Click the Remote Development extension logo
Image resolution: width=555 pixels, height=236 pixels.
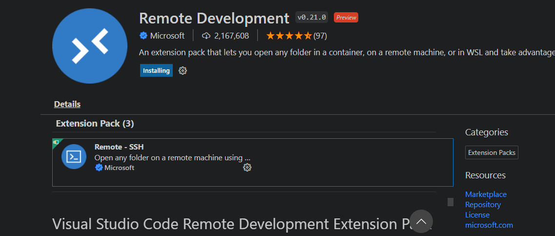tap(89, 46)
